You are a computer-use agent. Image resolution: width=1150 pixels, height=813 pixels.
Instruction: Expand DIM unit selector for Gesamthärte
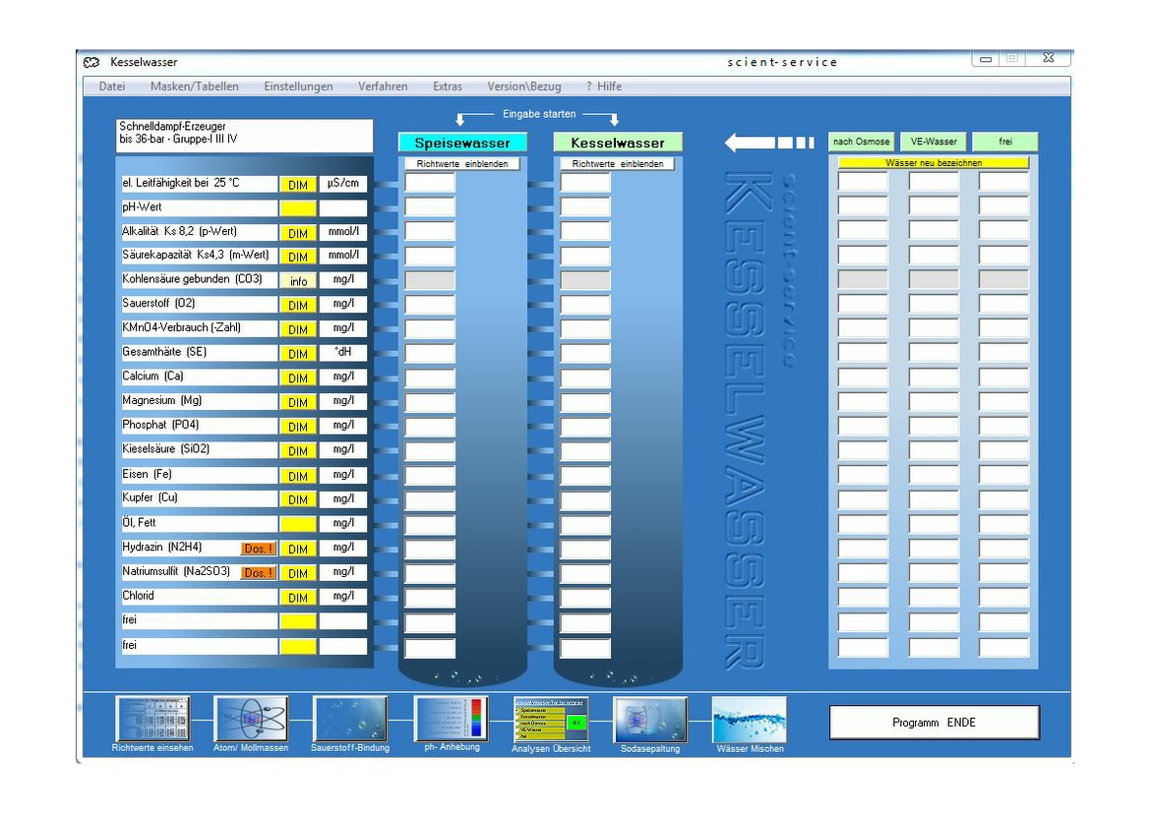(x=298, y=354)
